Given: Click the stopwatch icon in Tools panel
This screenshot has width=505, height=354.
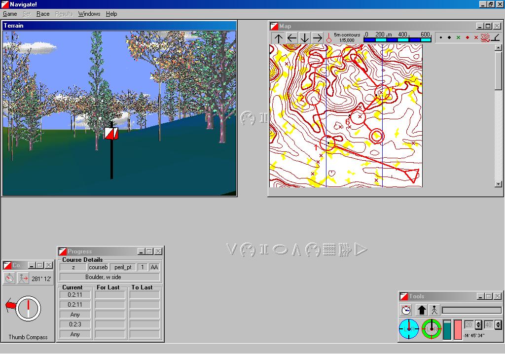Looking at the screenshot, I should (x=406, y=310).
